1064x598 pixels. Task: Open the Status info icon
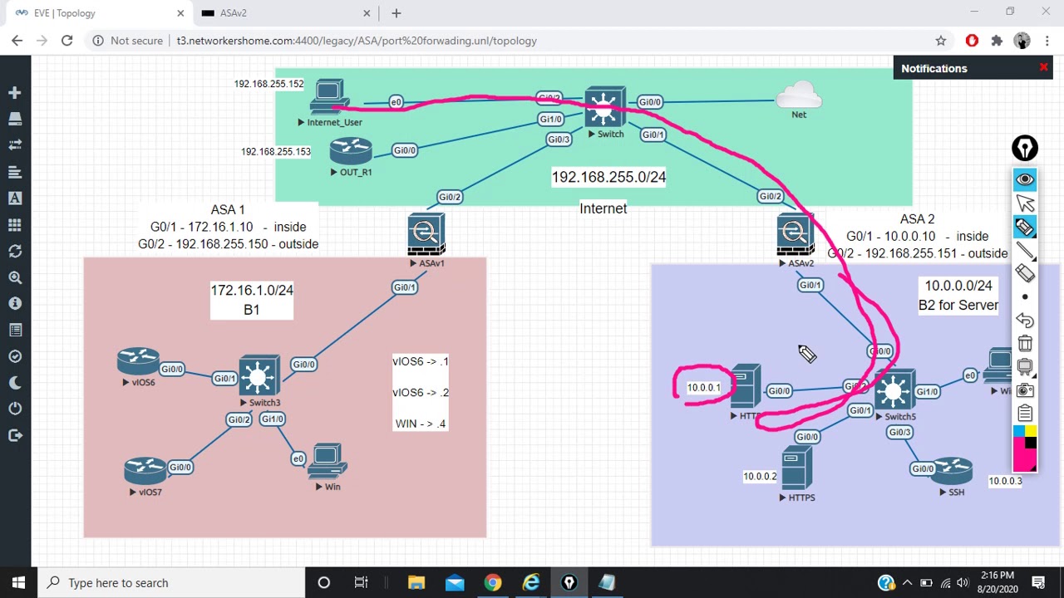15,304
